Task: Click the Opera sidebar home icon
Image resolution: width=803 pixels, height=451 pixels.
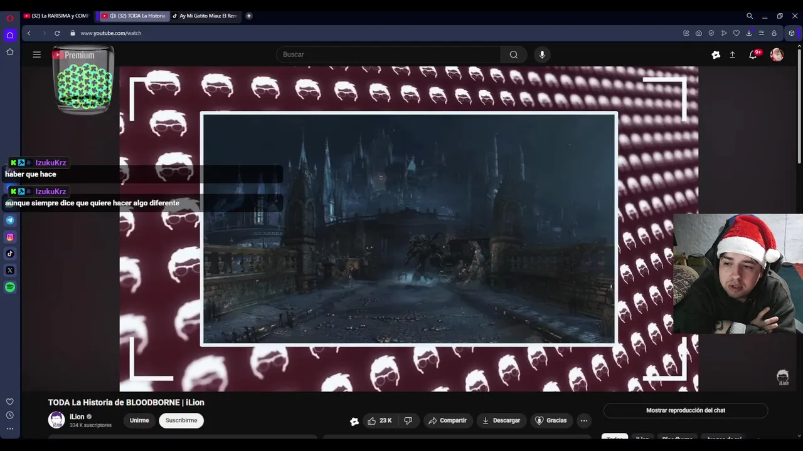Action: (10, 35)
